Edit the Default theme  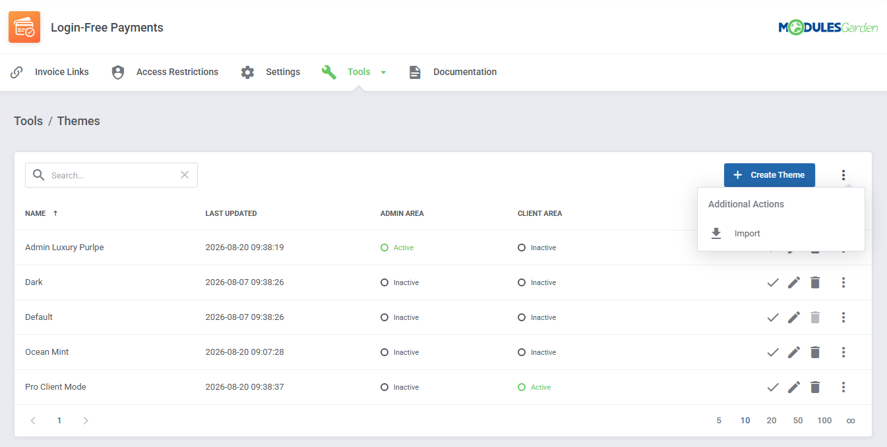[x=794, y=317]
